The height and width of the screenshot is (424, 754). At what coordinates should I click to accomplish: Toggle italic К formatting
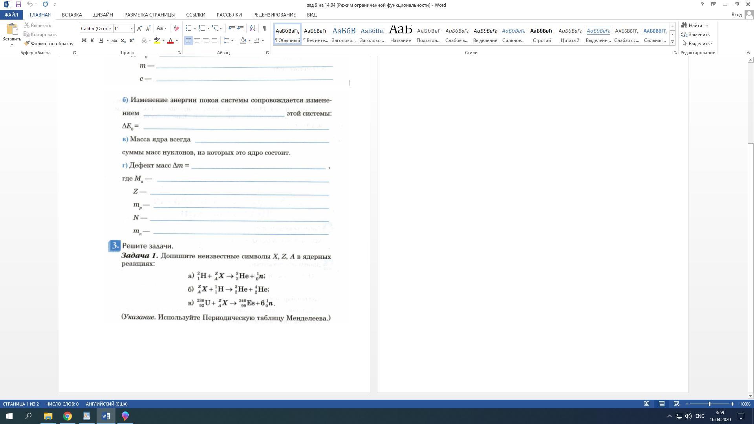click(x=92, y=40)
